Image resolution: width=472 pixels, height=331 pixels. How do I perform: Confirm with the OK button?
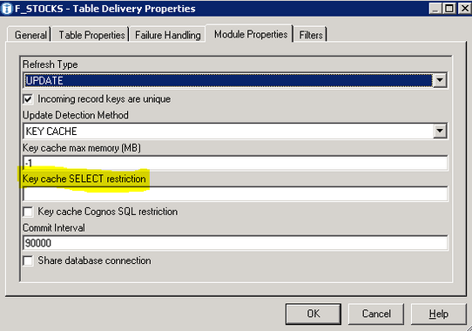pyautogui.click(x=314, y=314)
